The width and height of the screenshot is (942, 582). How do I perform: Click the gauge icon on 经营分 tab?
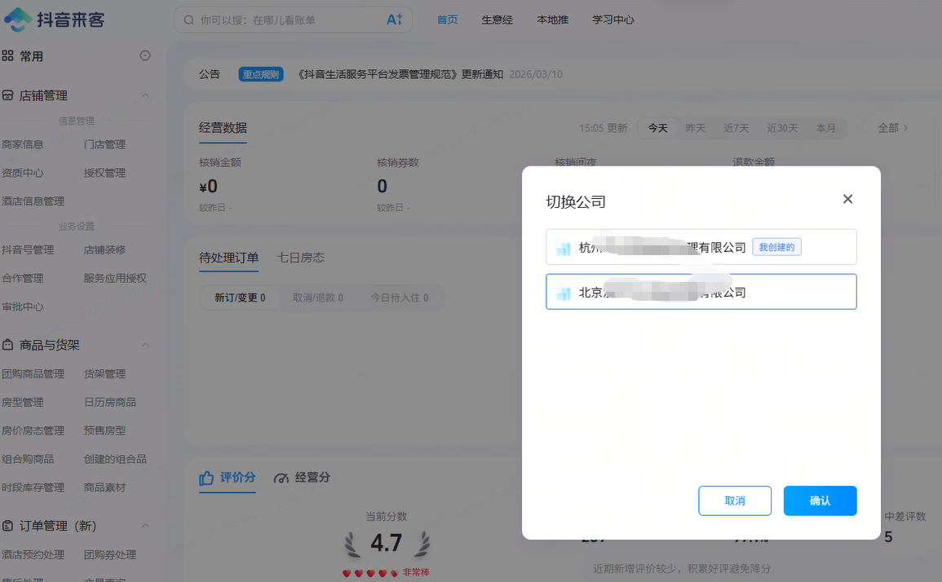coord(283,478)
